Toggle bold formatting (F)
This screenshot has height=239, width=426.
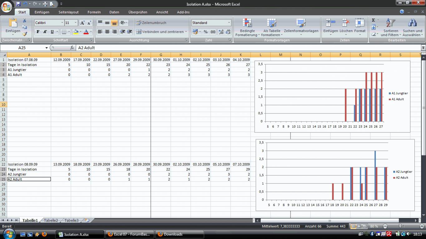pyautogui.click(x=38, y=32)
